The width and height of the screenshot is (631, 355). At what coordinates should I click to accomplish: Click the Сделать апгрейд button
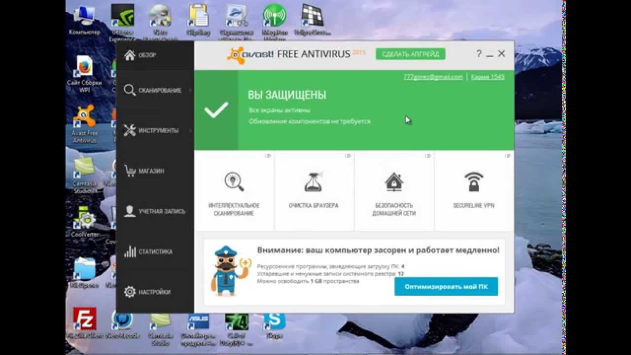(410, 54)
